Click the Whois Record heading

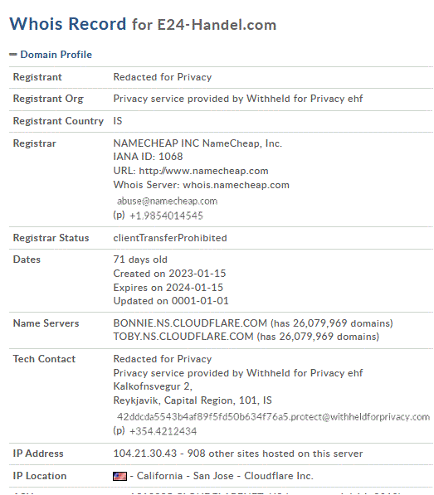tap(67, 24)
